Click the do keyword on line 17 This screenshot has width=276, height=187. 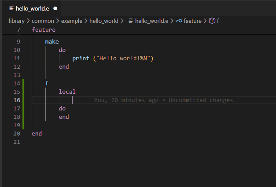(62, 109)
